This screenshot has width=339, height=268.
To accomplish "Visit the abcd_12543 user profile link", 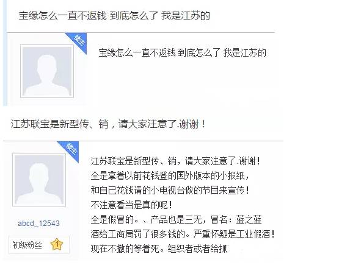I will pos(38,224).
